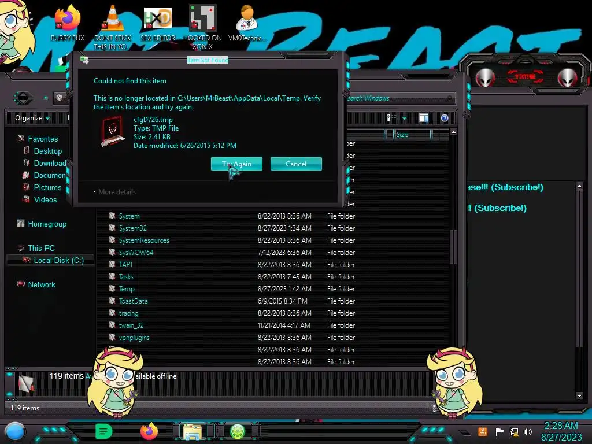Open the view options dropdown arrow
This screenshot has width=592, height=444.
(x=404, y=118)
